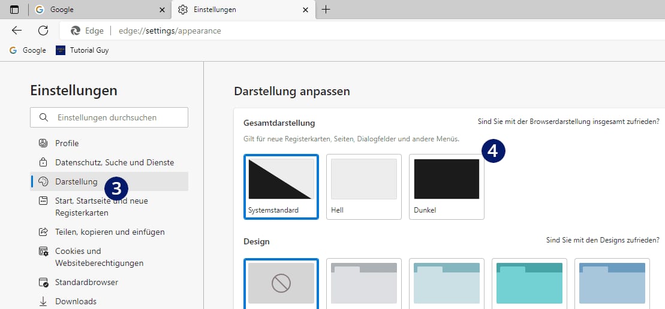Viewport: 665px width, 309px height.
Task: Click the palette icon beside Darstellung
Action: pyautogui.click(x=43, y=181)
